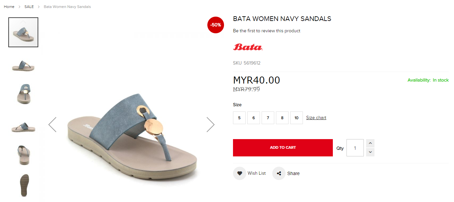Open the SALE breadcrumb link
This screenshot has width=454, height=202.
click(x=29, y=7)
